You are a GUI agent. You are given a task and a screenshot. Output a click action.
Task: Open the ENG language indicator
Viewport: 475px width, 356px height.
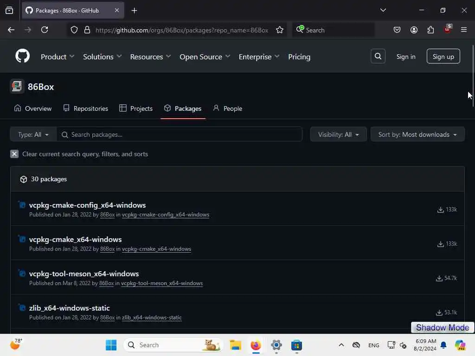tap(373, 345)
